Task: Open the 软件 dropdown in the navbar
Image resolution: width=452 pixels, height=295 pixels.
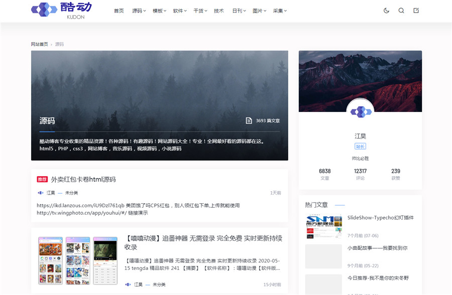Action: [x=179, y=11]
